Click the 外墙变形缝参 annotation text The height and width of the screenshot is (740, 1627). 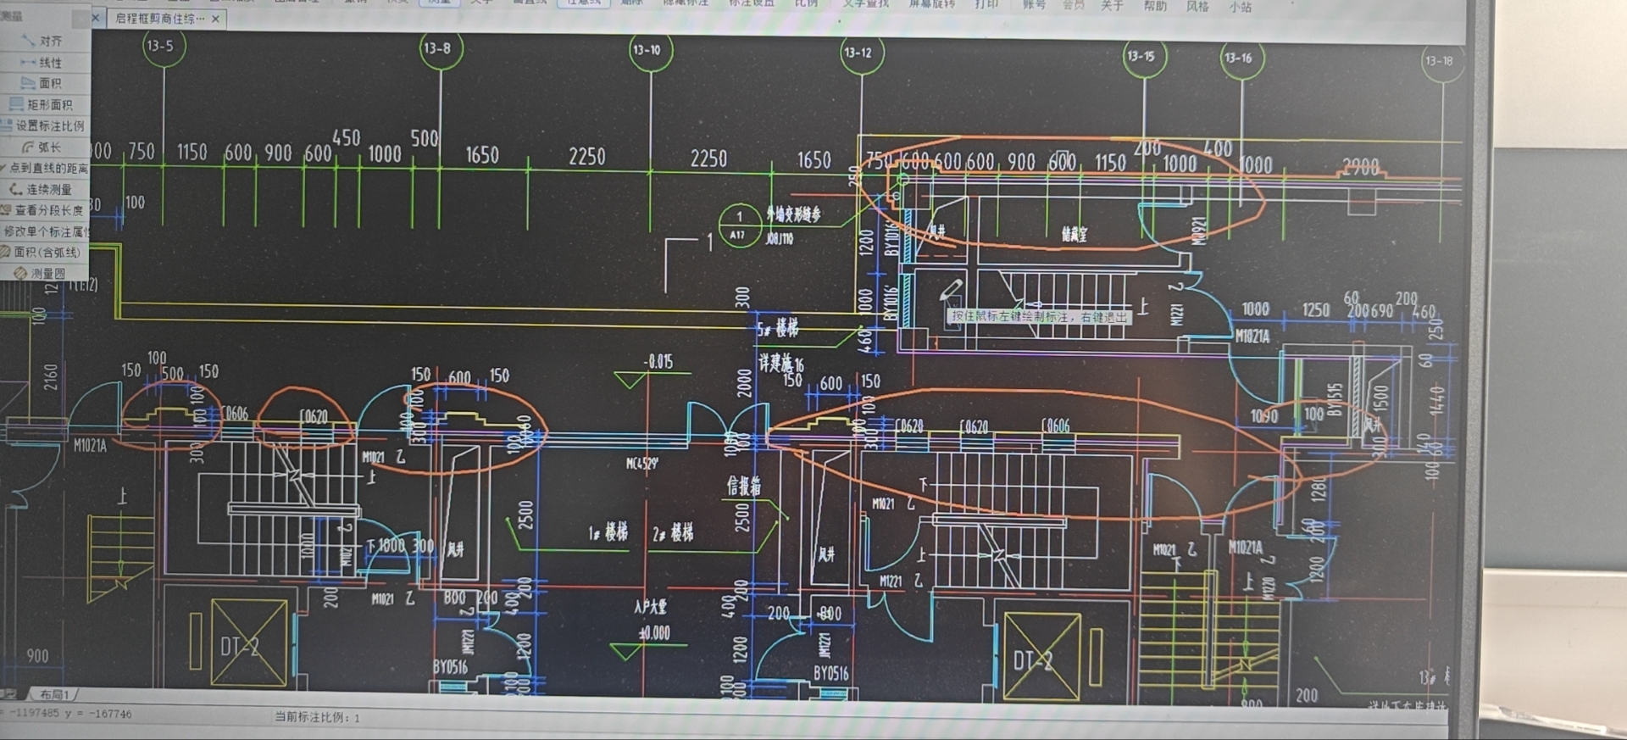pyautogui.click(x=794, y=214)
